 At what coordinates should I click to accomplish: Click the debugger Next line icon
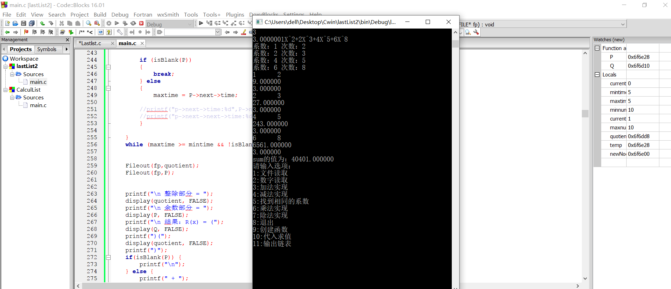[x=217, y=23]
